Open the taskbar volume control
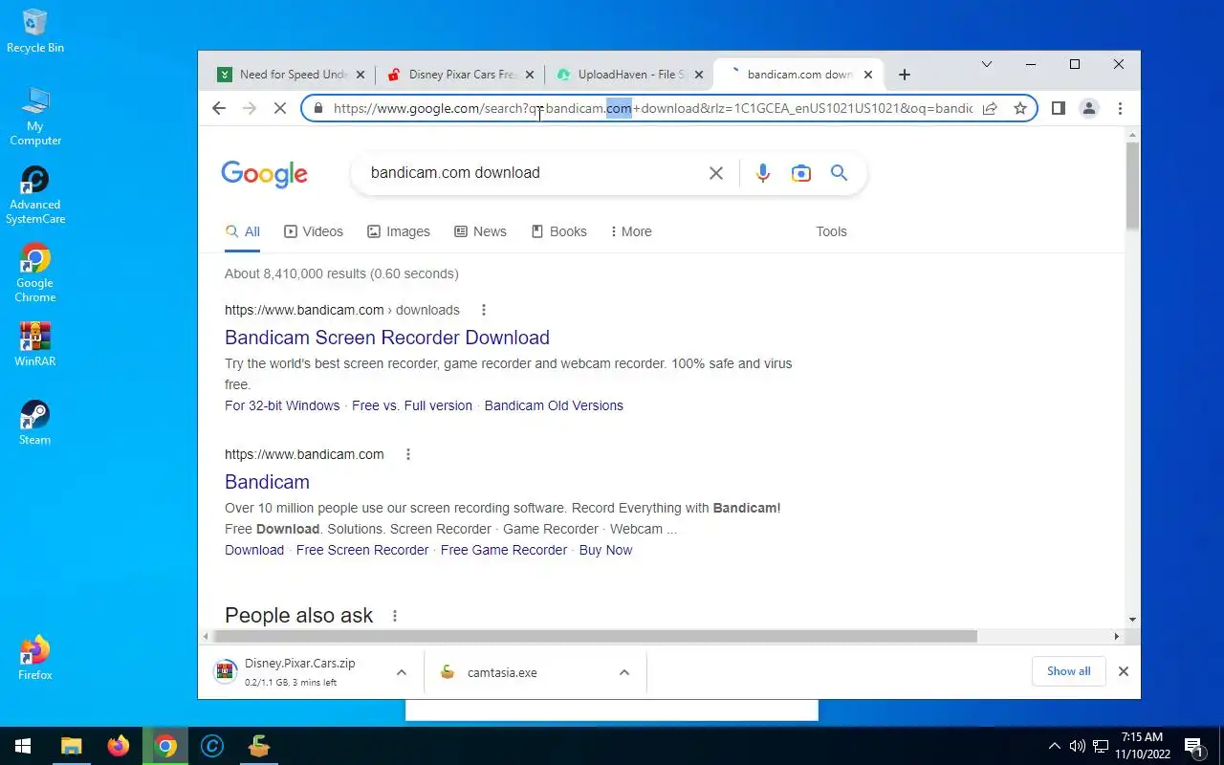Image resolution: width=1224 pixels, height=765 pixels. [x=1078, y=746]
